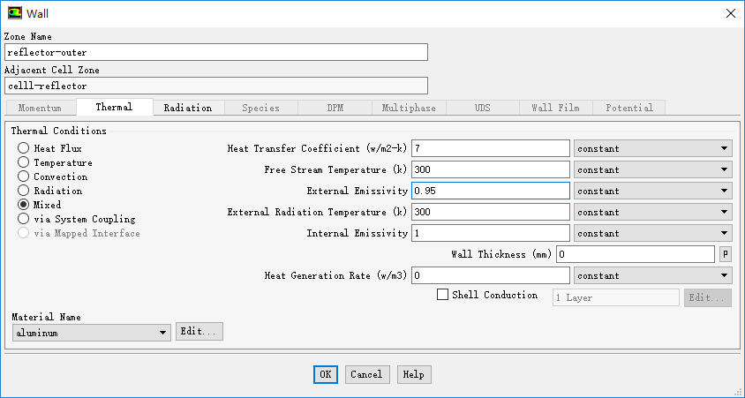Choose via System Coupling option
The width and height of the screenshot is (745, 398).
pyautogui.click(x=24, y=220)
